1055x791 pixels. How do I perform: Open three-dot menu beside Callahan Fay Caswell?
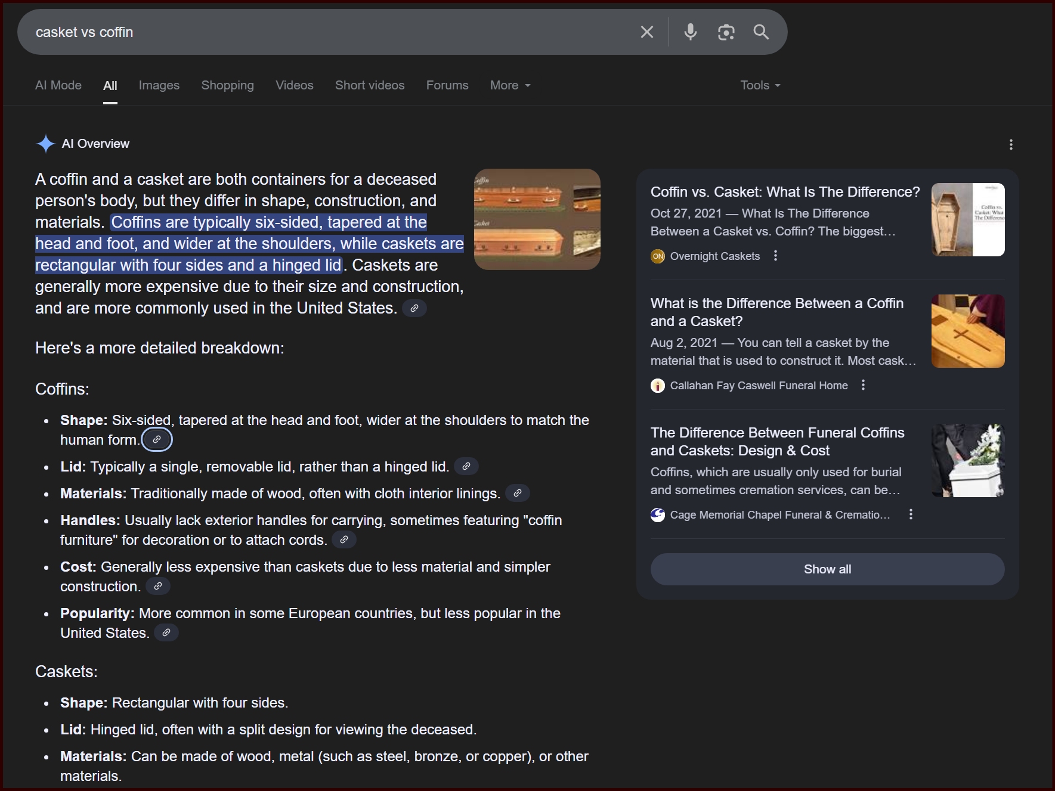pos(863,385)
